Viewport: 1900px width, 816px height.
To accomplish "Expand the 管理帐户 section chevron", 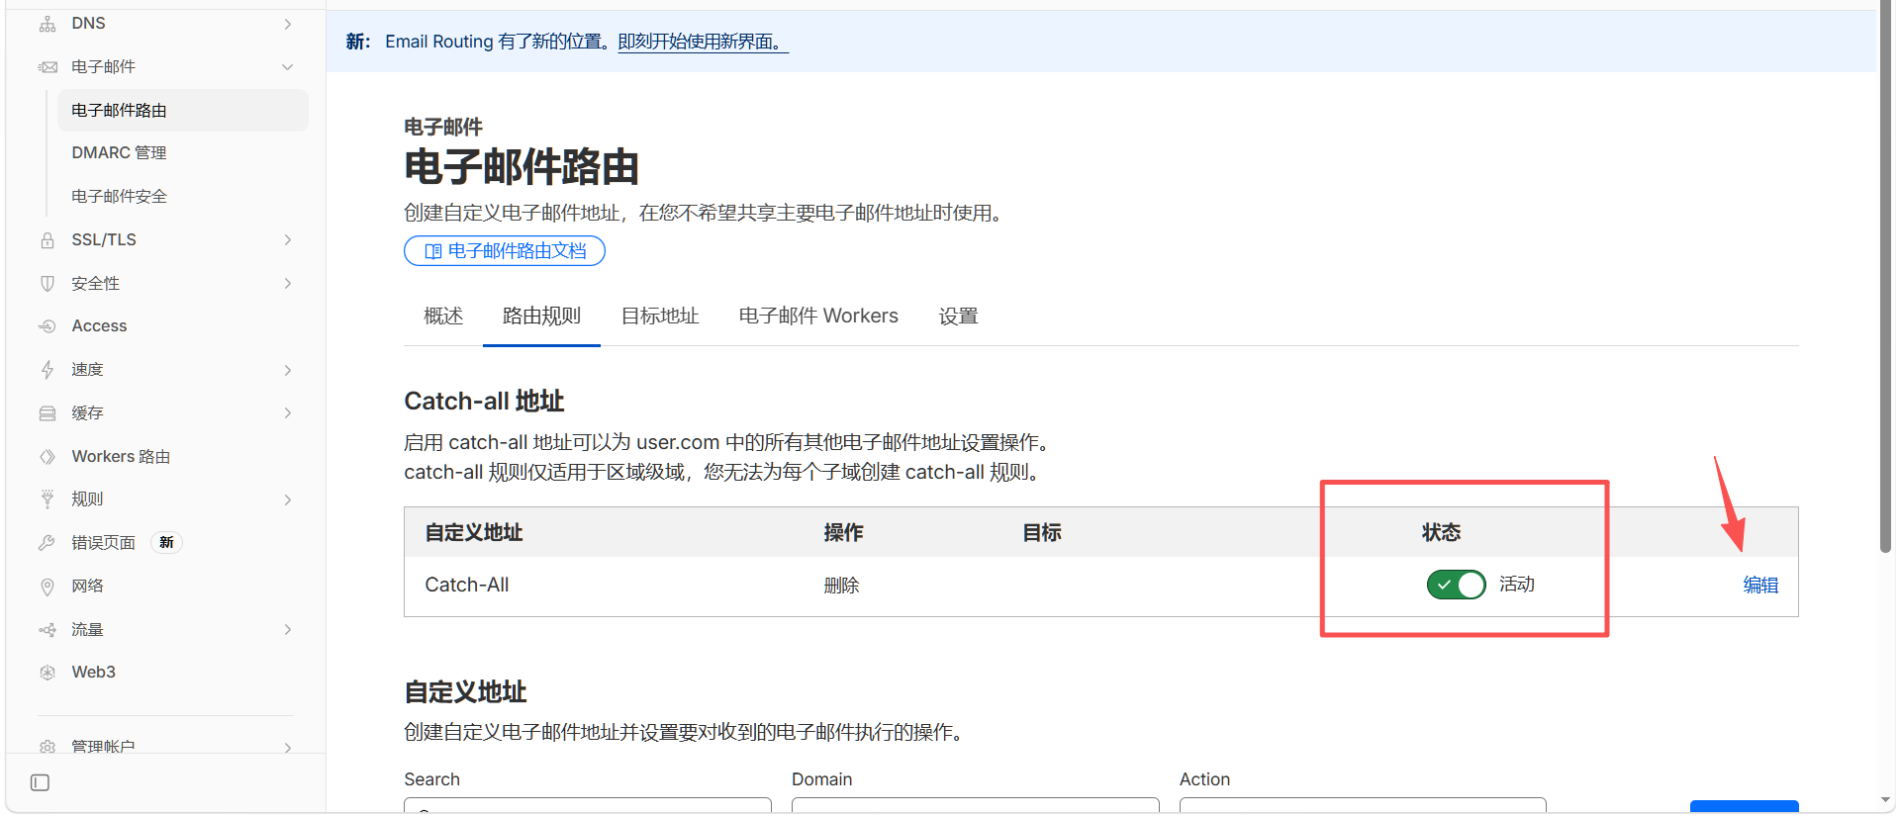I will point(288,747).
